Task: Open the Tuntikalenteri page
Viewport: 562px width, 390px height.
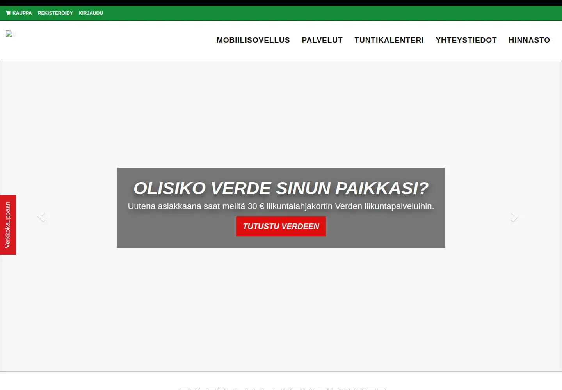Action: tap(389, 40)
